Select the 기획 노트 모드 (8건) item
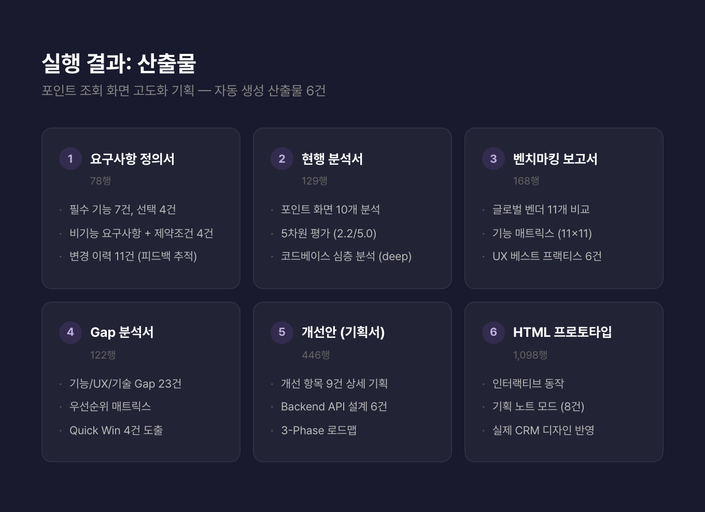This screenshot has height=512, width=705. tap(538, 407)
